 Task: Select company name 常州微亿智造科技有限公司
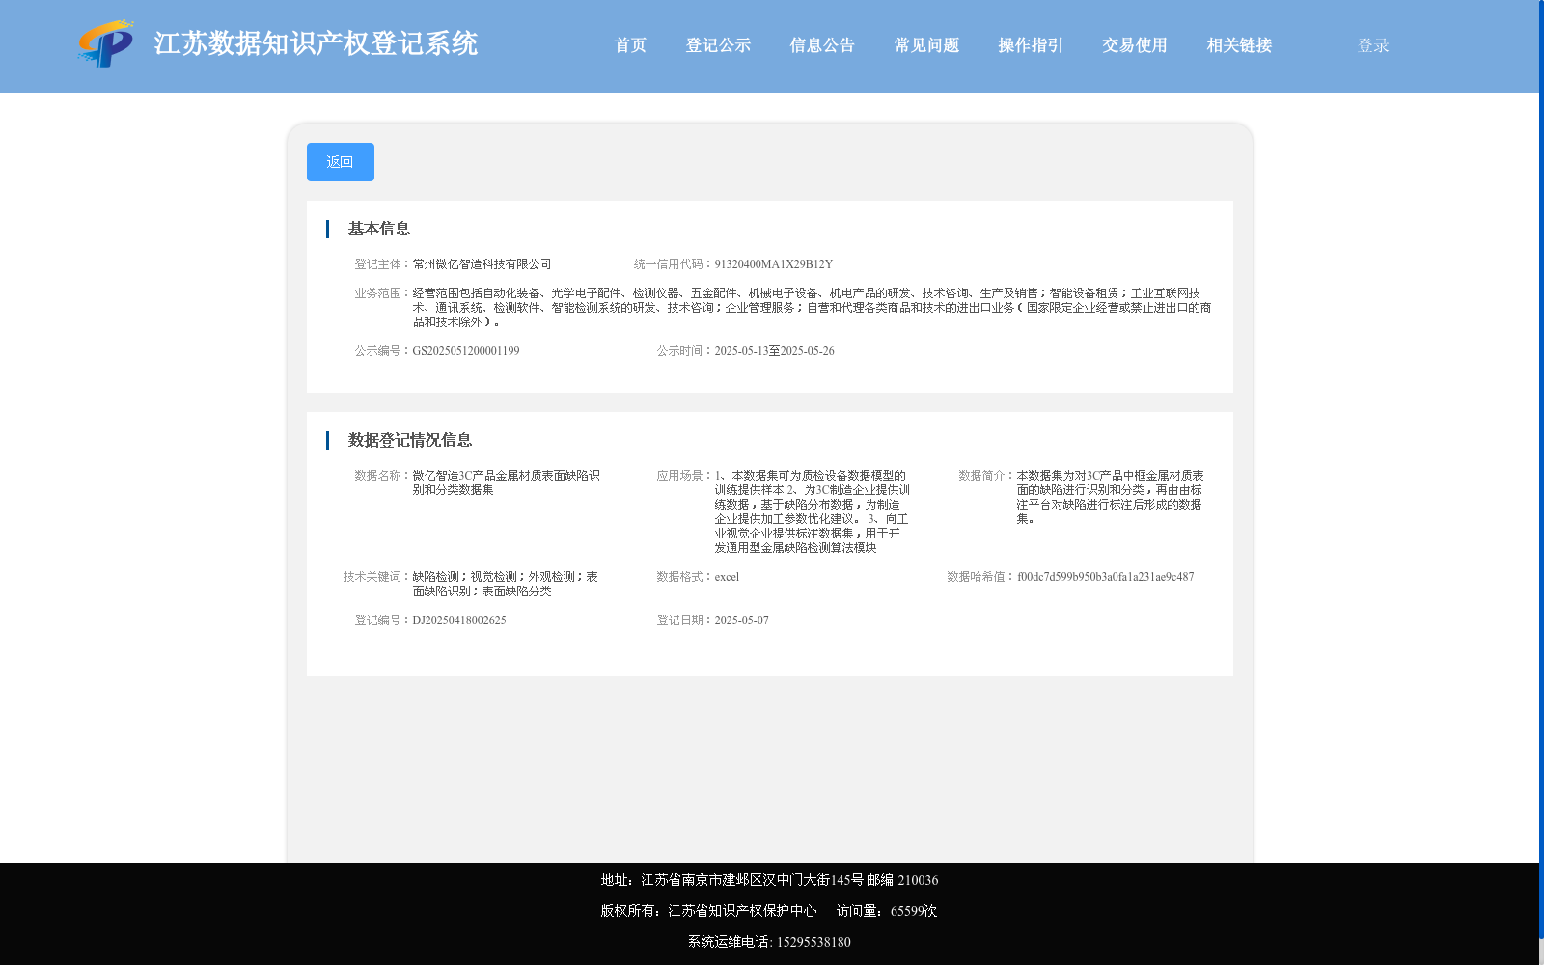click(x=482, y=264)
